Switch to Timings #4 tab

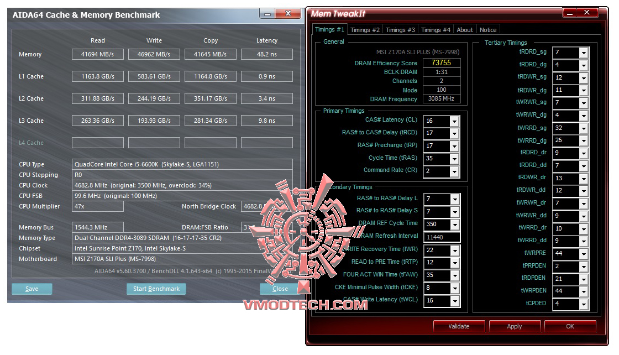pyautogui.click(x=436, y=30)
